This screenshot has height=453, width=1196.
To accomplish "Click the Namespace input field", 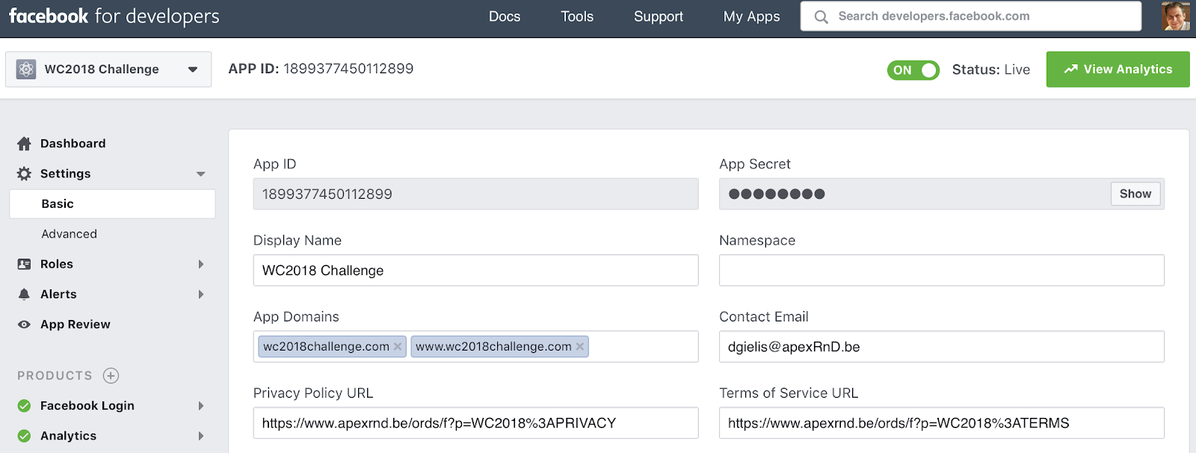I will pos(941,270).
